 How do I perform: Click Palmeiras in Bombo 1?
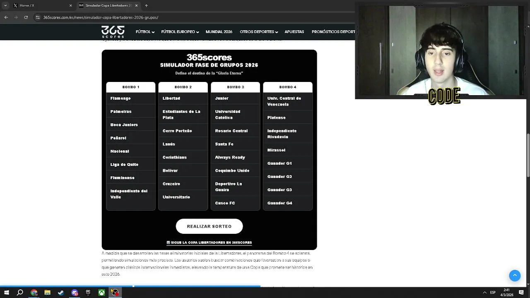coord(121,112)
